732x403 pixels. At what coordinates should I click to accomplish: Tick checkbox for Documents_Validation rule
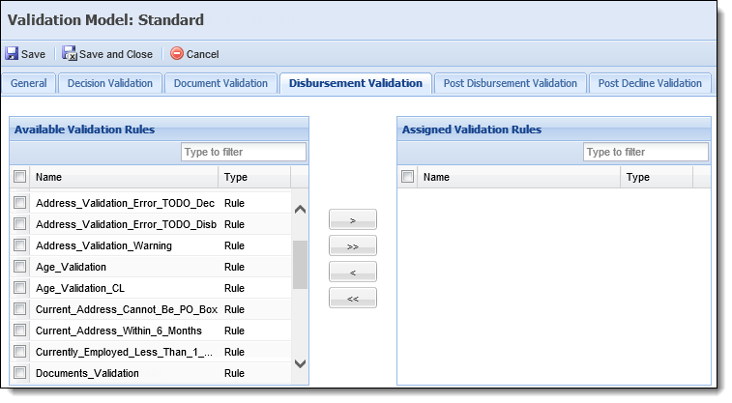(x=19, y=373)
